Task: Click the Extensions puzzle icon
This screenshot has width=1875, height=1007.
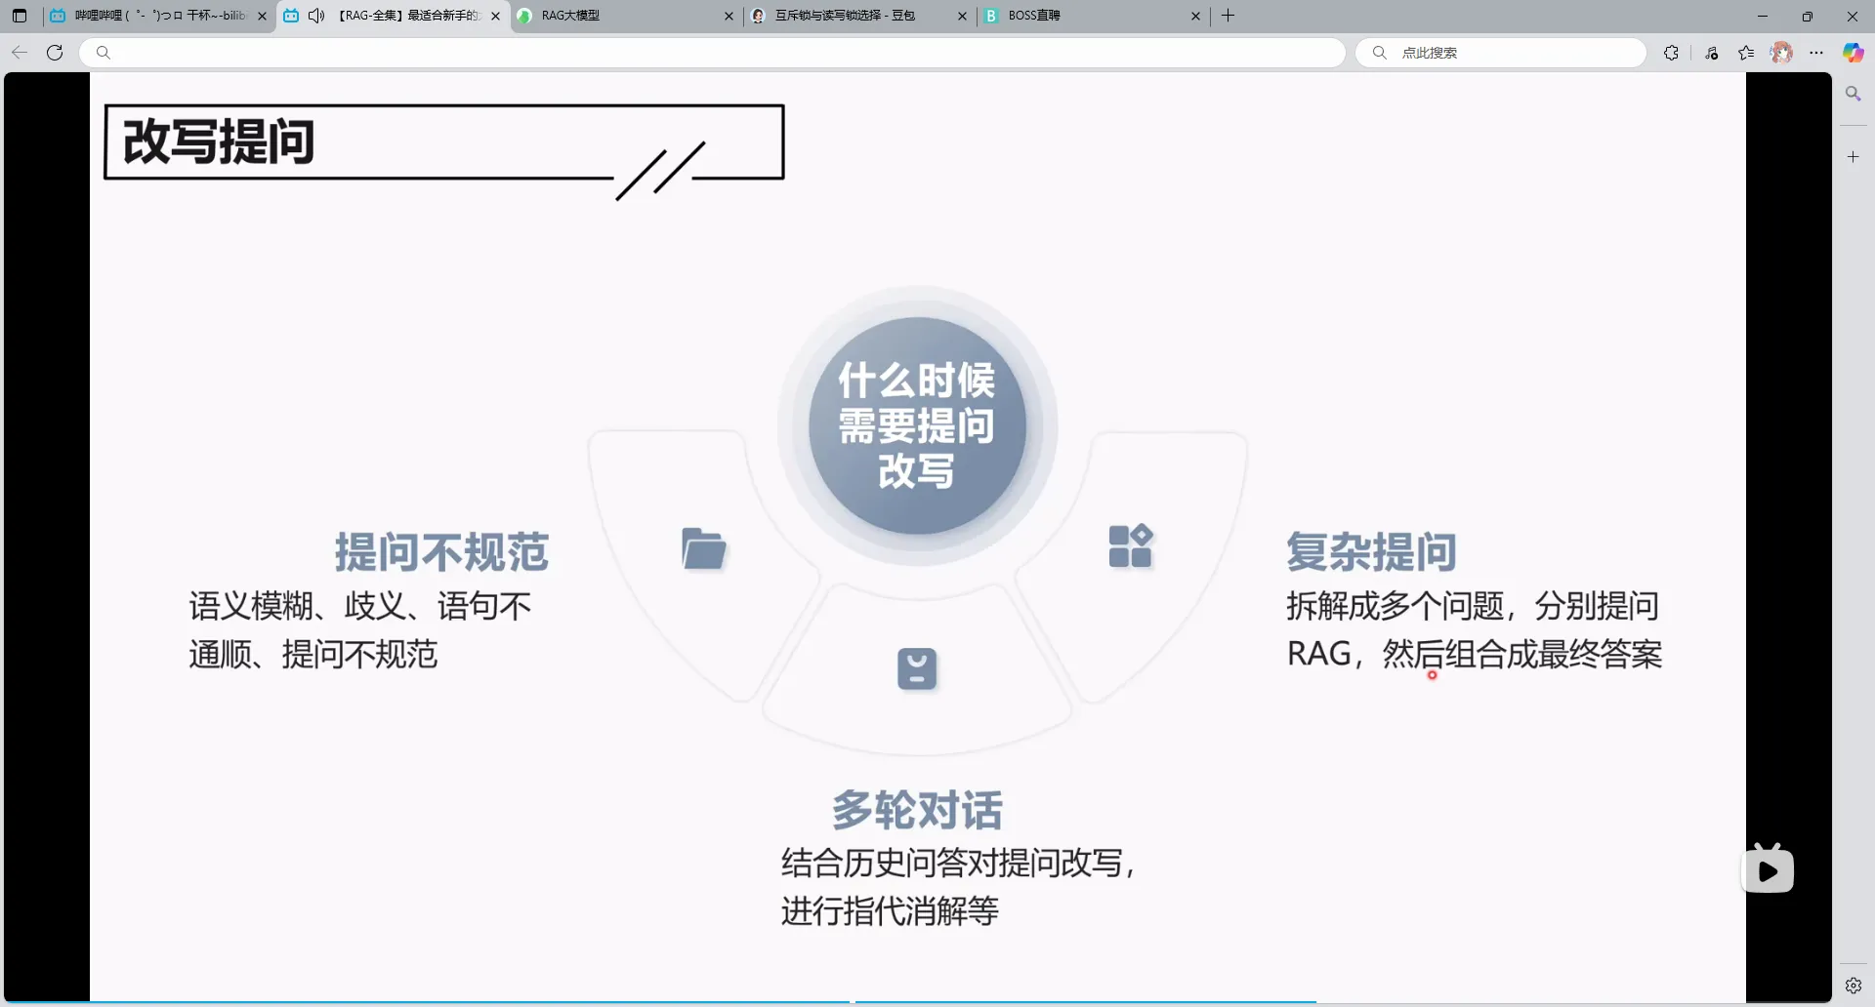Action: point(1671,53)
